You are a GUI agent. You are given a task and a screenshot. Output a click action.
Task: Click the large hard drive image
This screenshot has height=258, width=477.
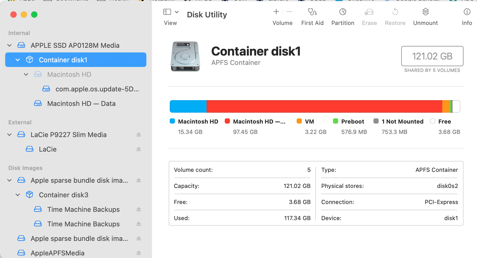pos(185,56)
